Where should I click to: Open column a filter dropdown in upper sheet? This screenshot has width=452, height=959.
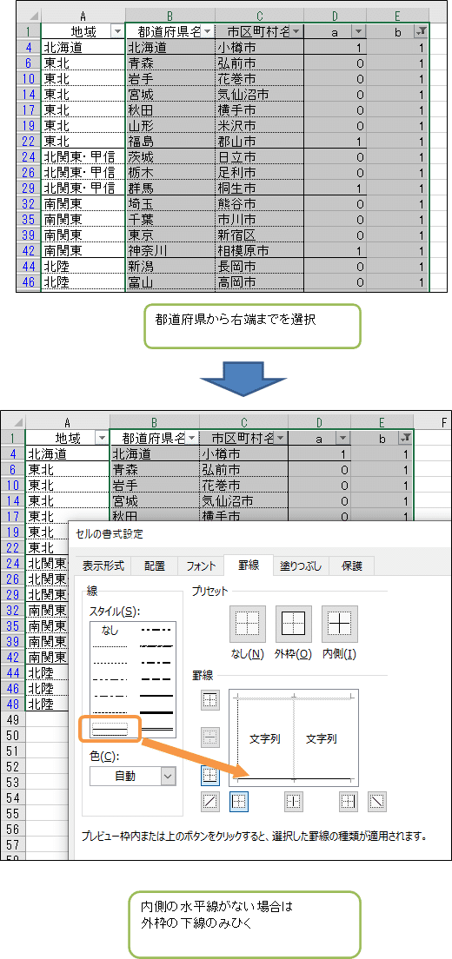358,32
